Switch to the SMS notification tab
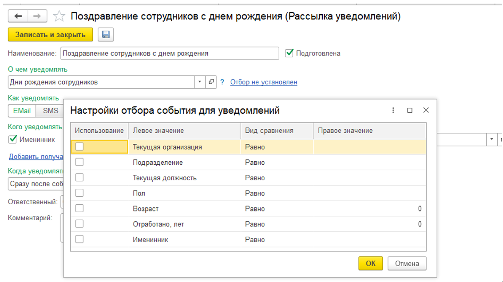The image size is (503, 282). click(x=50, y=111)
